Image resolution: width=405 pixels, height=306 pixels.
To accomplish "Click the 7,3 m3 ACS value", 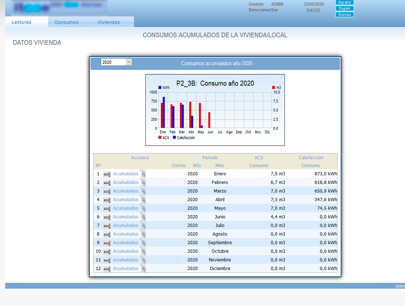I will [278, 199].
